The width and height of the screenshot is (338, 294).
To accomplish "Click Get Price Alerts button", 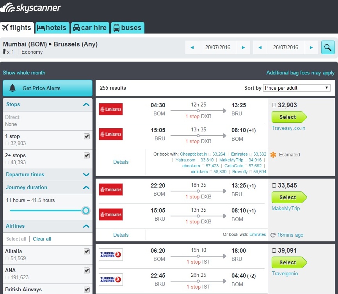I will 48,88.
